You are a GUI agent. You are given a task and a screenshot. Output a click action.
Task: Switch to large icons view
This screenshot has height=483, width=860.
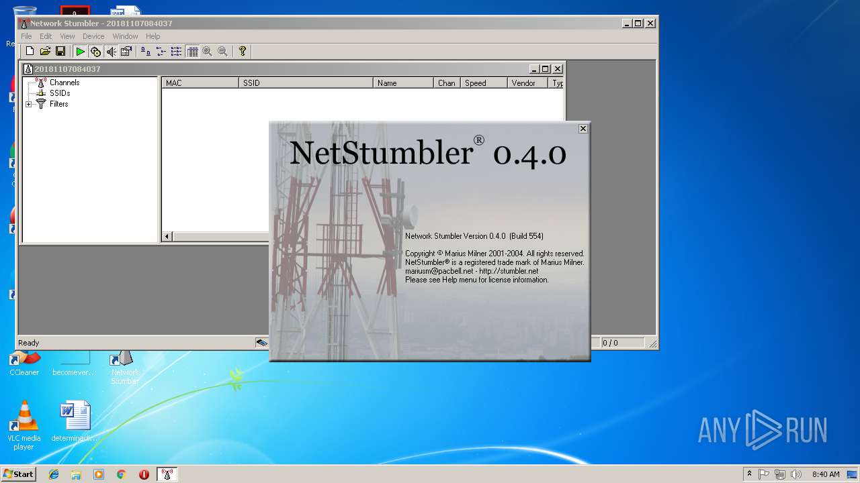pyautogui.click(x=145, y=51)
